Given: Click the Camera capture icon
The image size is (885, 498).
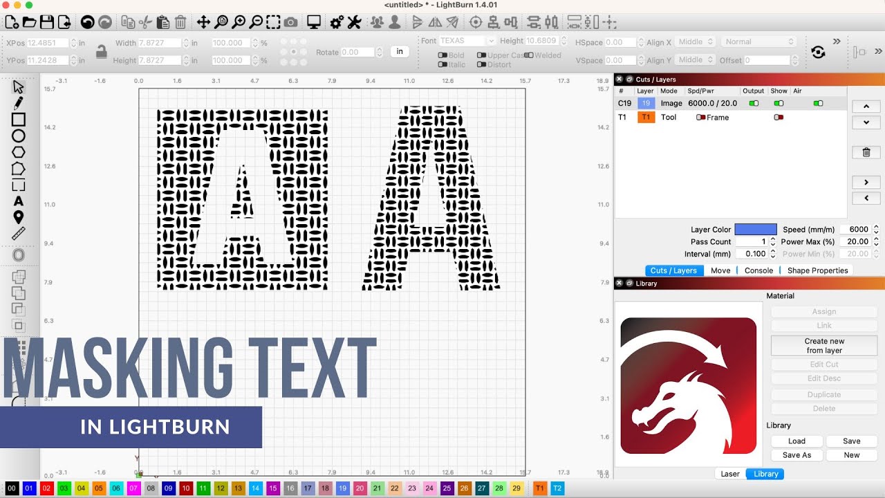Looking at the screenshot, I should click(x=290, y=23).
